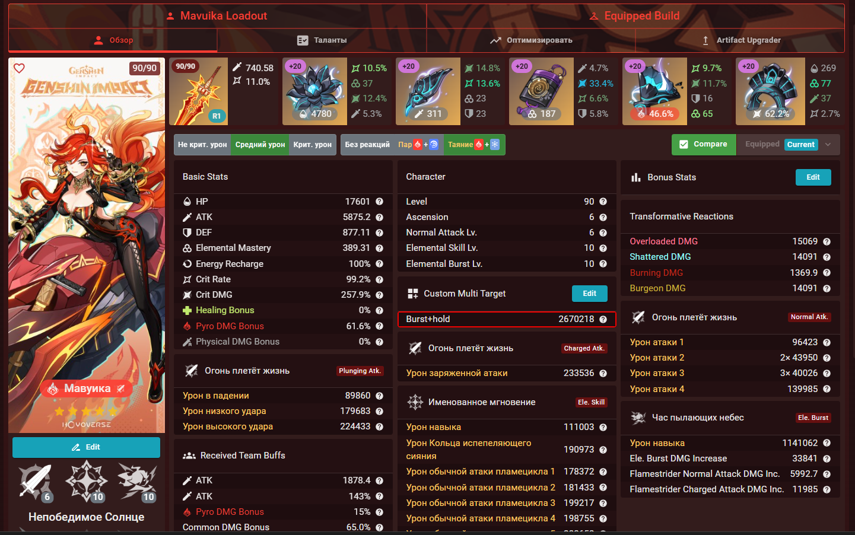Screen dimensions: 855x535
Task: Open the Equipped Build tab
Action: pyautogui.click(x=635, y=16)
